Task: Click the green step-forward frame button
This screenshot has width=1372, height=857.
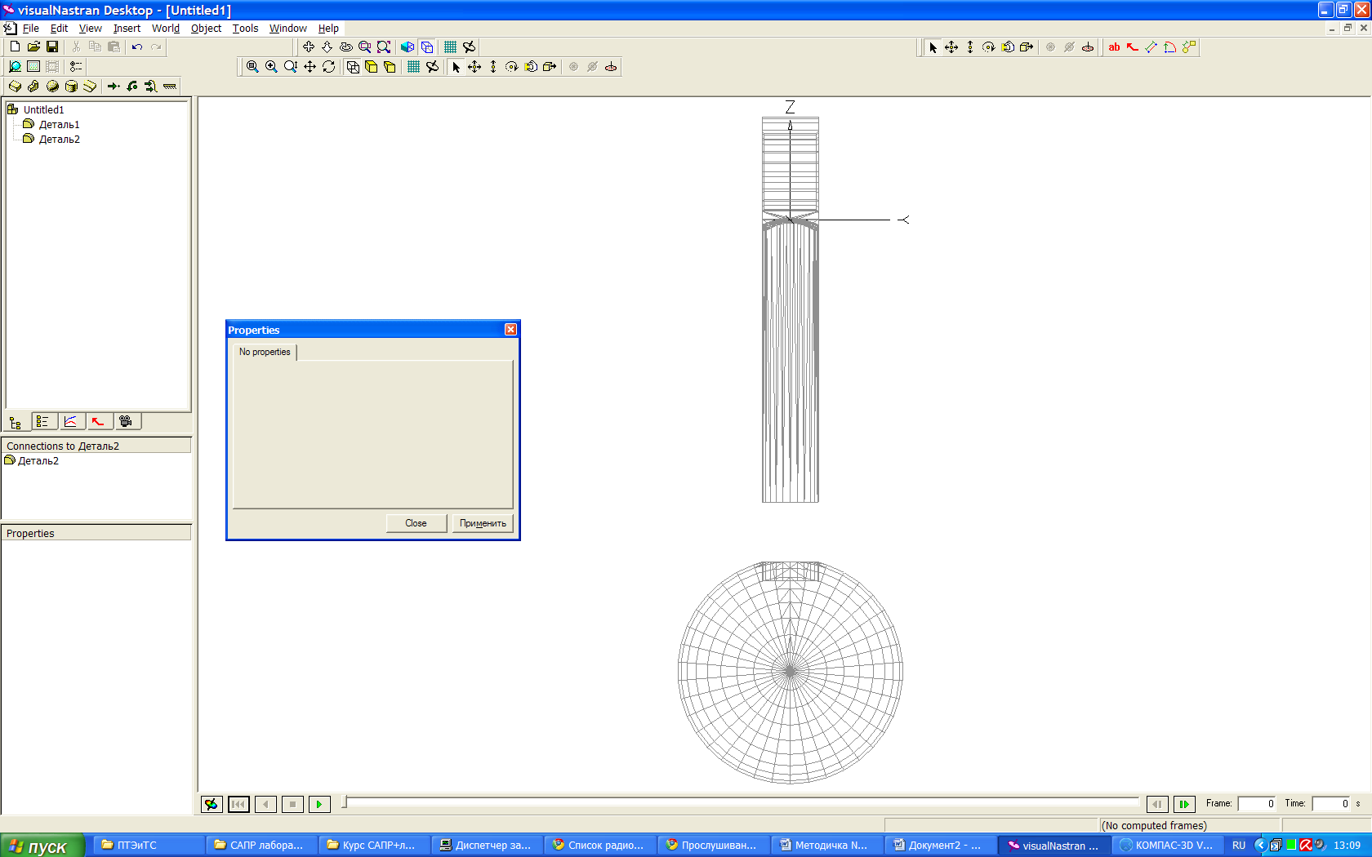Action: tap(1183, 805)
